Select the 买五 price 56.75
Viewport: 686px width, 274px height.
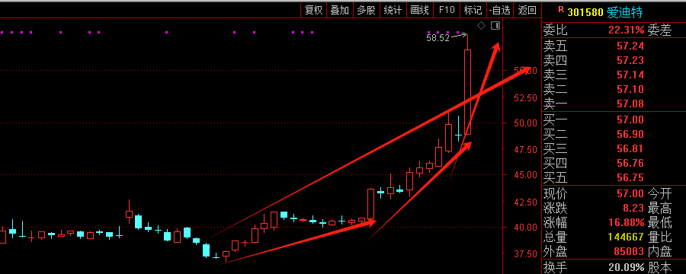click(630, 178)
